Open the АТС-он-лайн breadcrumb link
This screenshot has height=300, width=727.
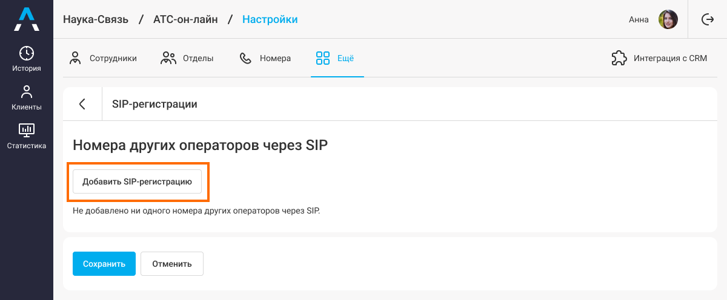coord(185,19)
